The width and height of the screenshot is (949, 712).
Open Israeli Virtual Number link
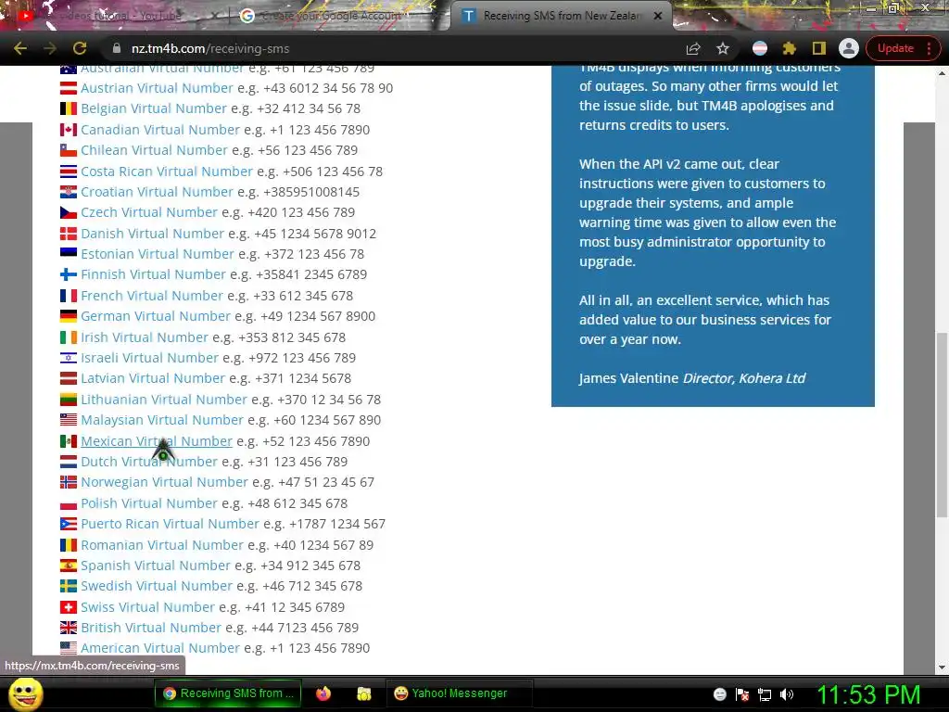149,359
